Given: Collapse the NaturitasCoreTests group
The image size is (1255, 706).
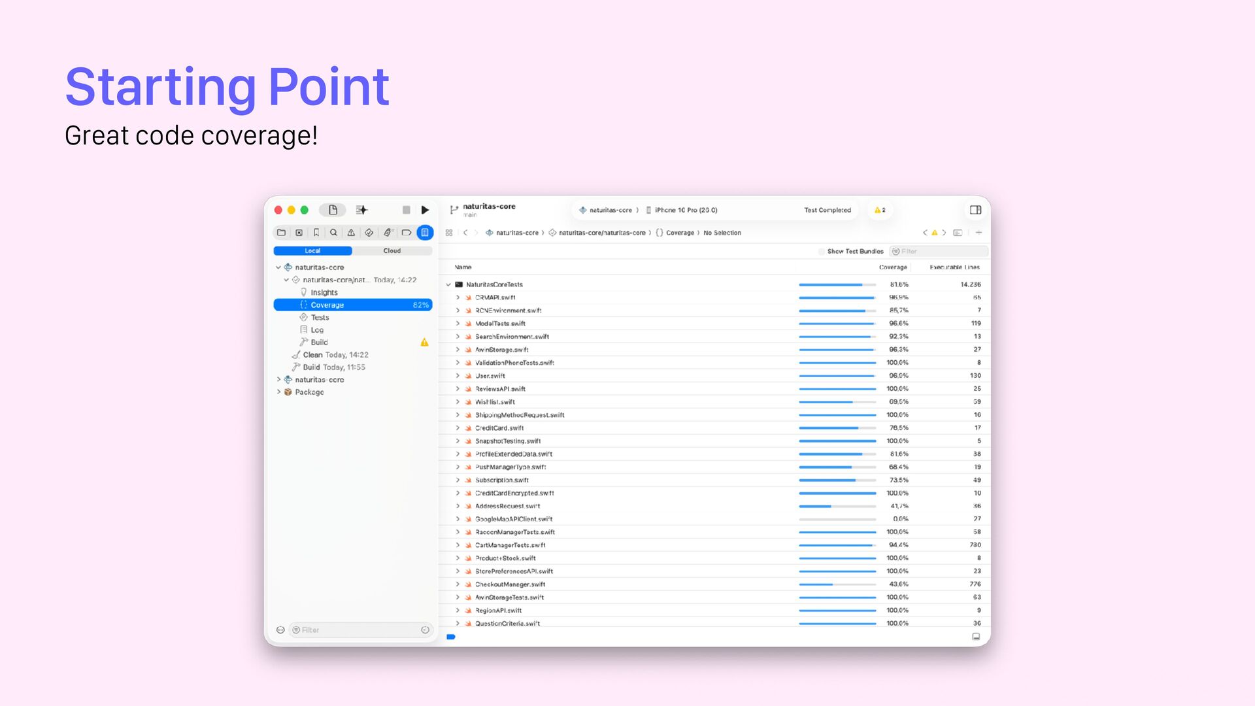Looking at the screenshot, I should (x=448, y=285).
